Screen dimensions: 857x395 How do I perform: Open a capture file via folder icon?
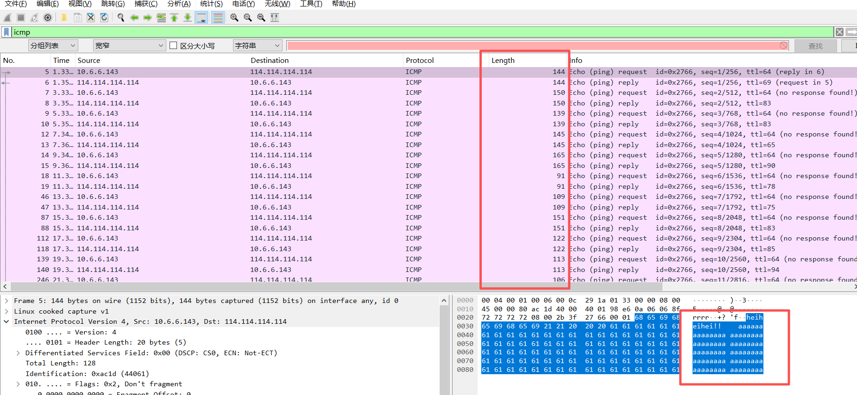point(64,18)
